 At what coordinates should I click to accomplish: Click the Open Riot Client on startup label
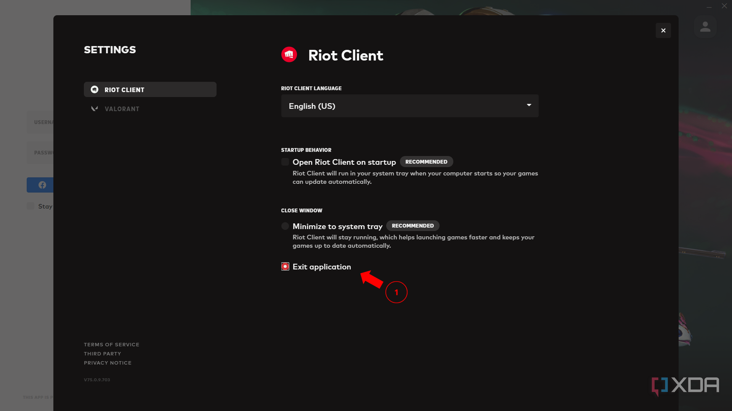344,162
